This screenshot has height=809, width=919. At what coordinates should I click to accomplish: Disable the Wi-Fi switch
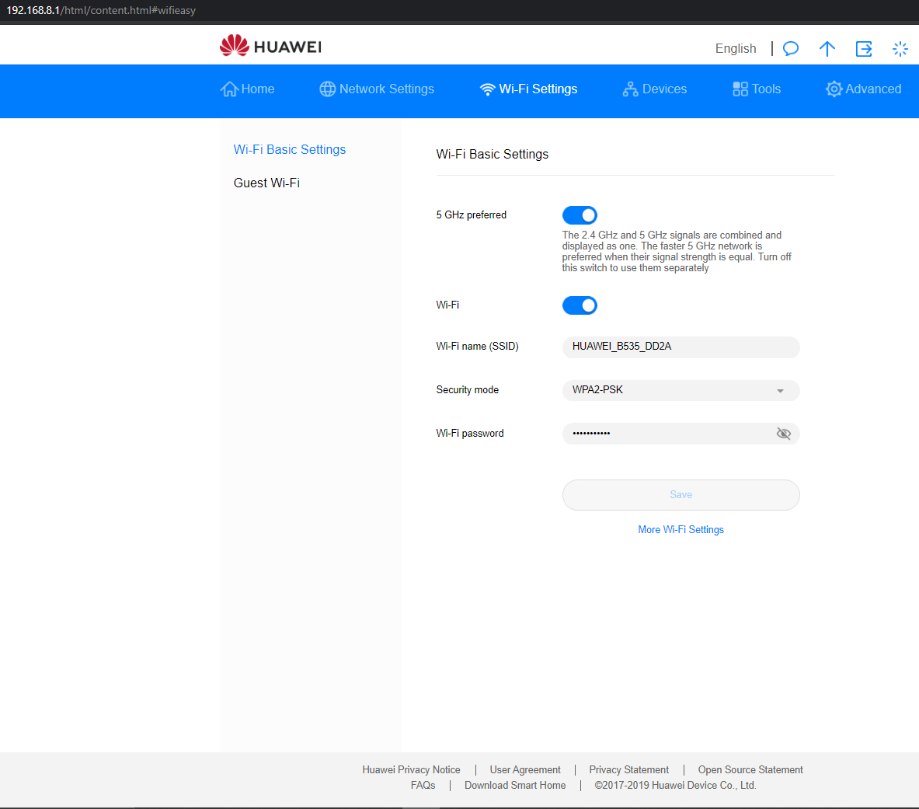(580, 305)
